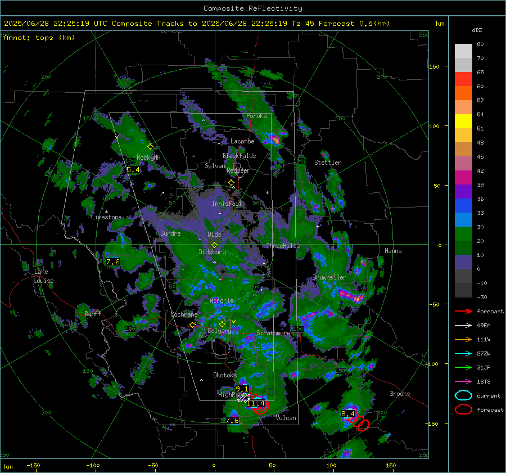506x473 pixels.
Task: Click the yellow radar-site diamond above Didsbury
Action: [x=214, y=245]
